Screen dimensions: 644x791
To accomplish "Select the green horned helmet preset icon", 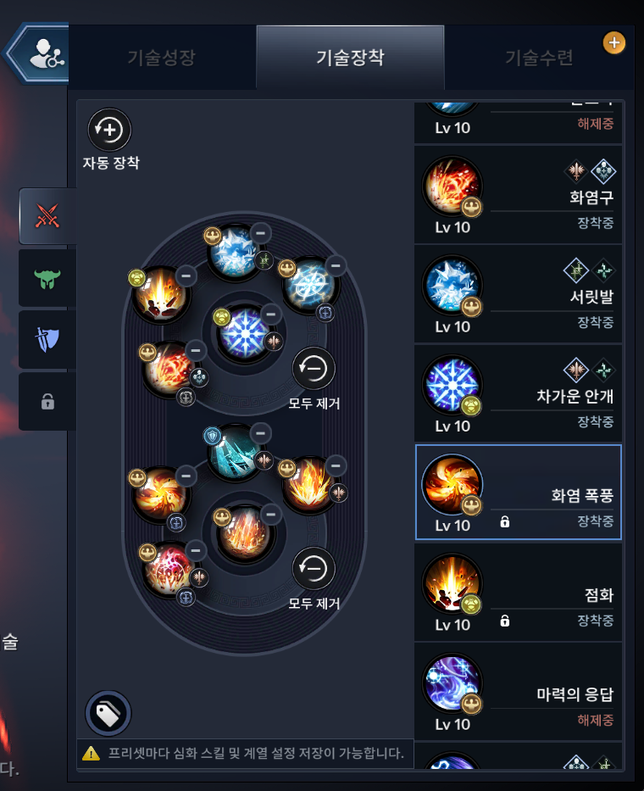I will click(47, 278).
